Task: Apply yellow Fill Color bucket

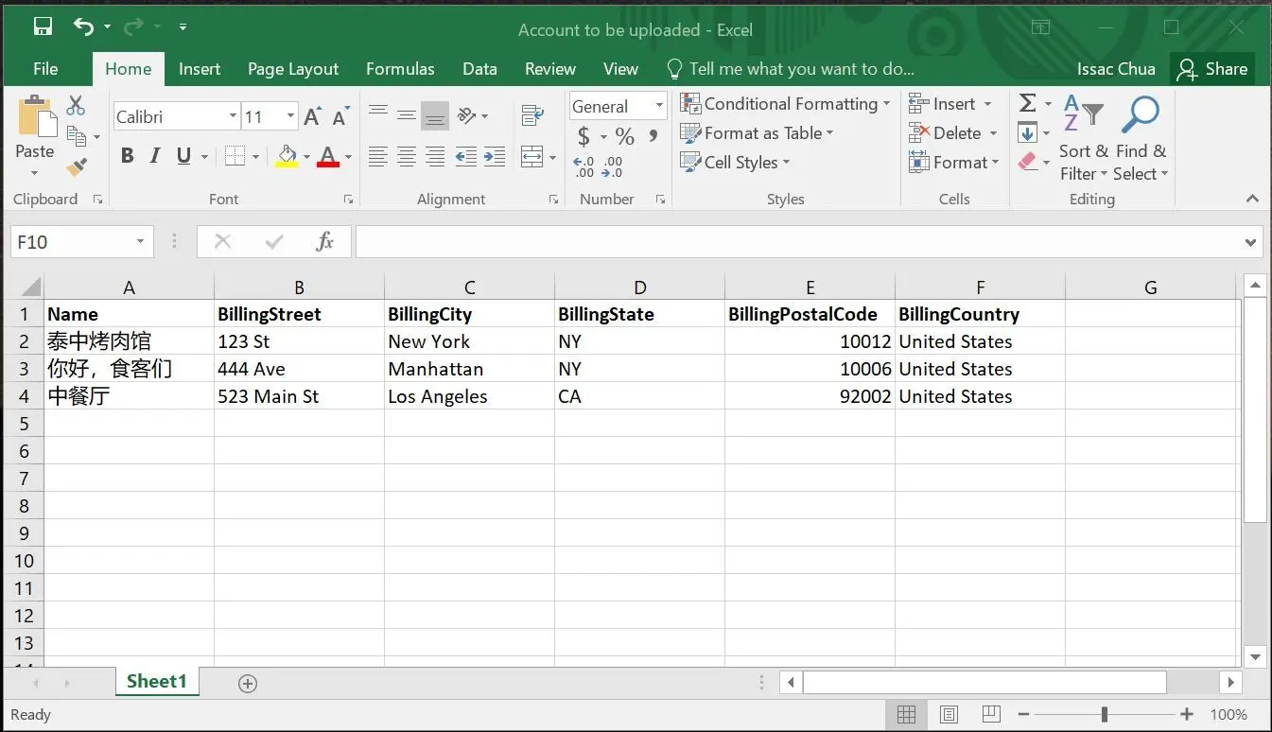Action: tap(287, 156)
